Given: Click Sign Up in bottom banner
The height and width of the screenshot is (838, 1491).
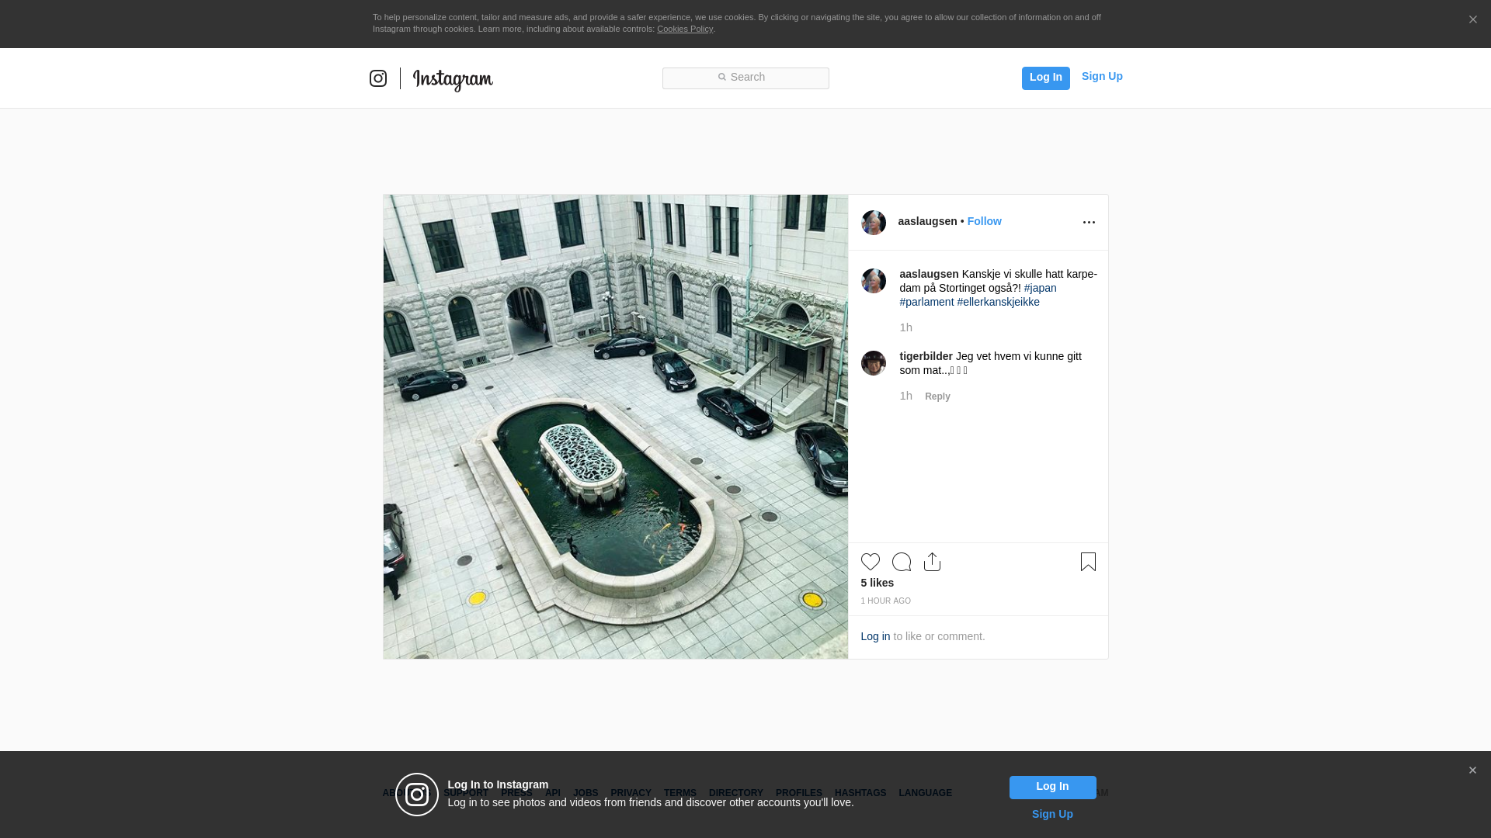Looking at the screenshot, I should (x=1053, y=814).
